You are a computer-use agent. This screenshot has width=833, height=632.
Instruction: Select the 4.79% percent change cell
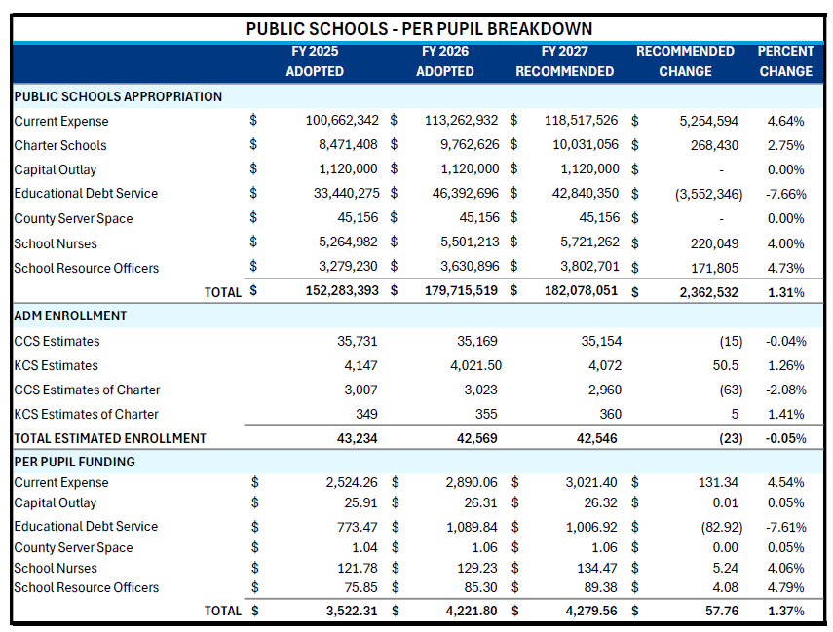(785, 587)
